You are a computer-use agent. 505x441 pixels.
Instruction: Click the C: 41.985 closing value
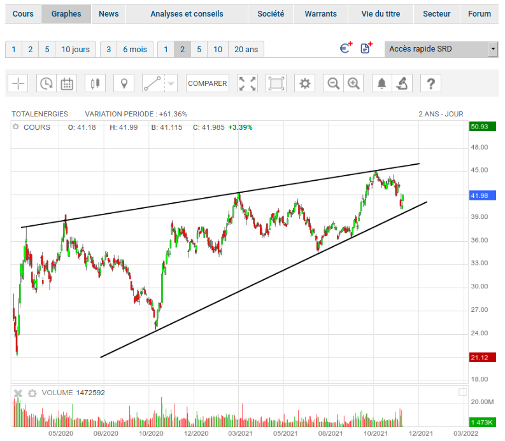click(209, 127)
